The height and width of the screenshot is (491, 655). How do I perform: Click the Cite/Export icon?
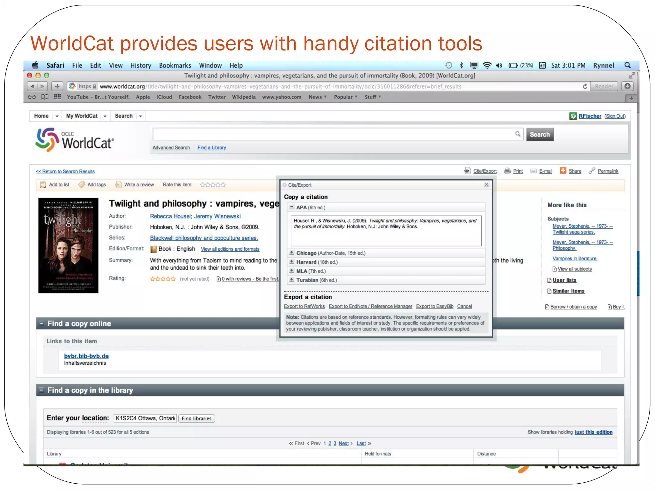click(468, 171)
